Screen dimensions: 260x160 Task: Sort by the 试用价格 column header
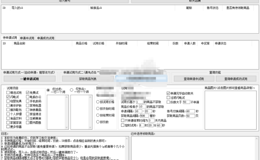click(x=98, y=43)
